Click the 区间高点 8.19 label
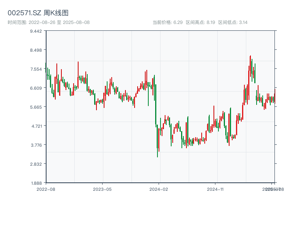 [x=201, y=22]
